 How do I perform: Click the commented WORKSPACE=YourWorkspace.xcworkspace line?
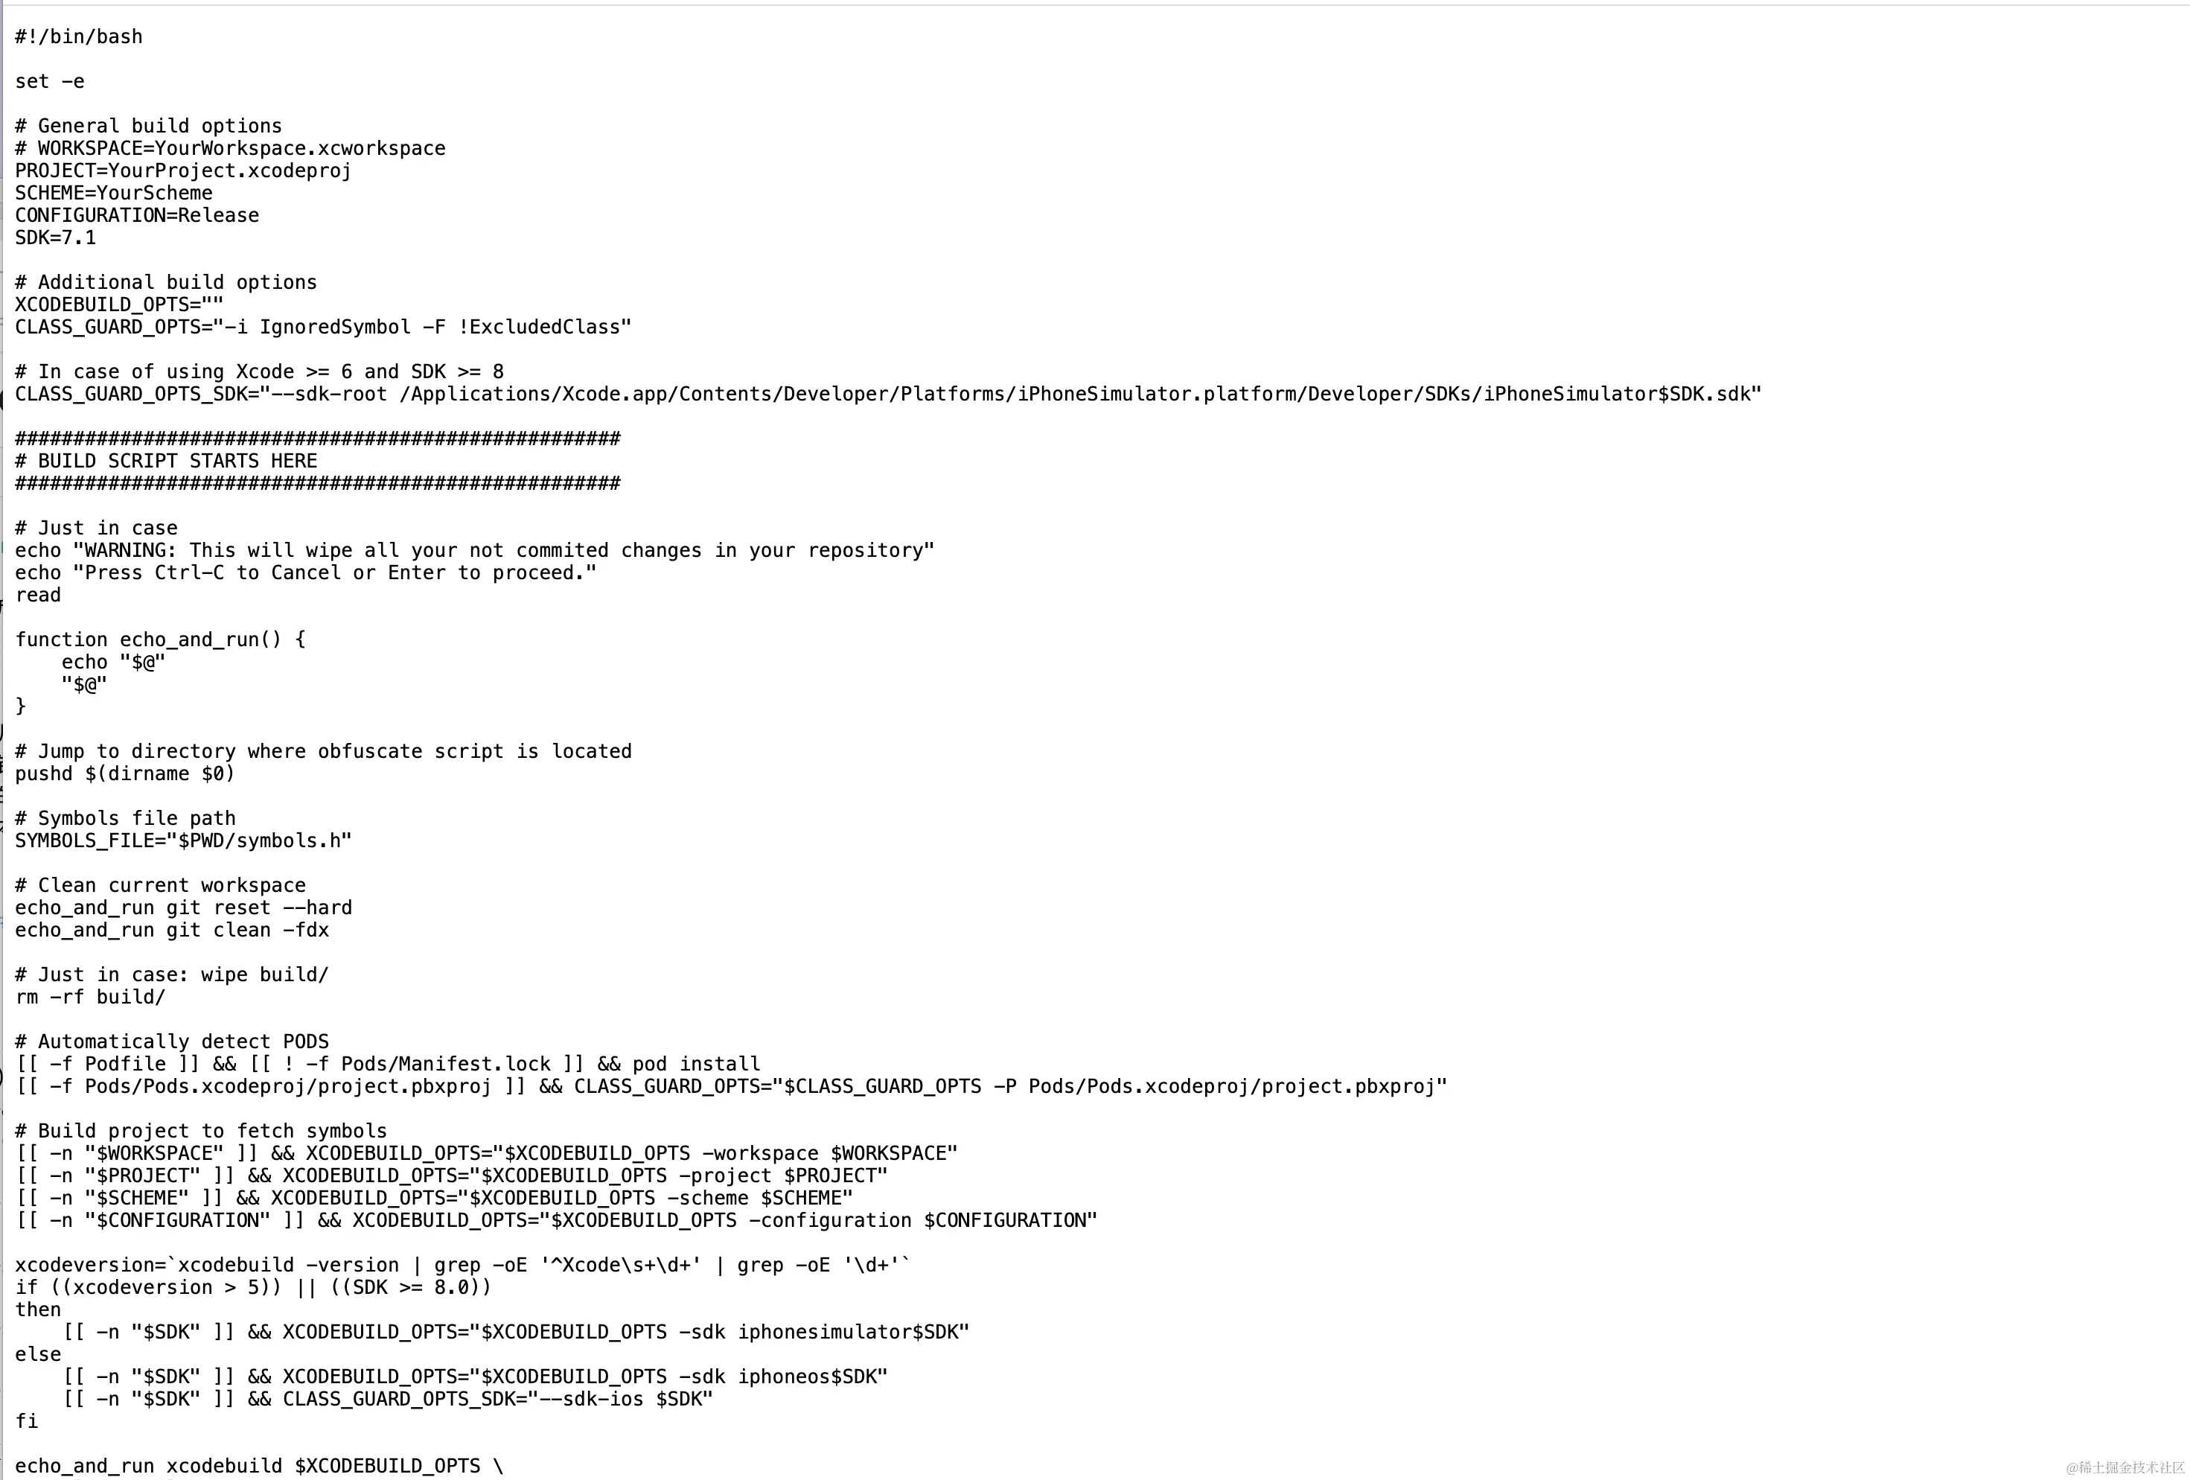click(230, 148)
